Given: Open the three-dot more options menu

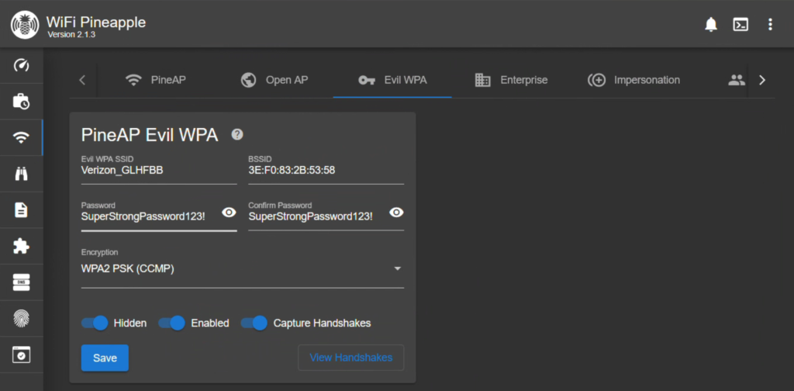Looking at the screenshot, I should click(x=770, y=24).
